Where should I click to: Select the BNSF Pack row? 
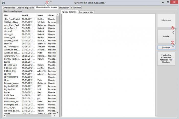pyautogui.click(x=10, y=95)
